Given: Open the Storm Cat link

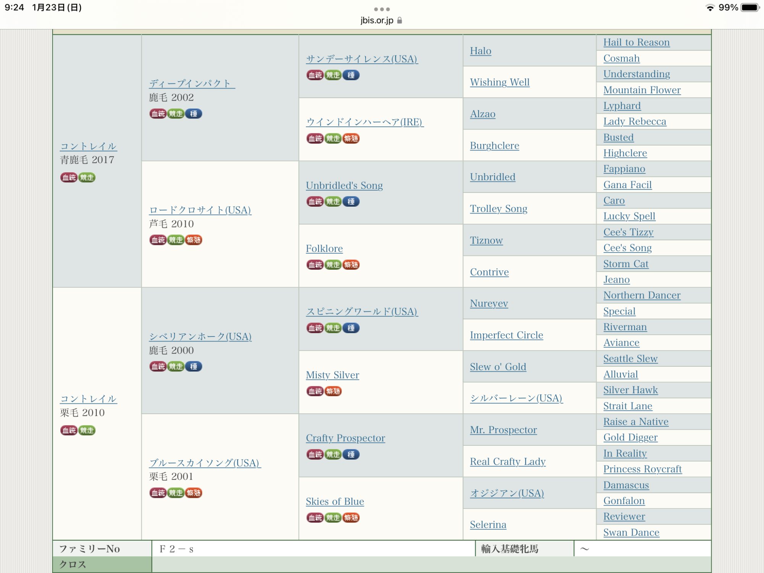Looking at the screenshot, I should click(x=626, y=264).
